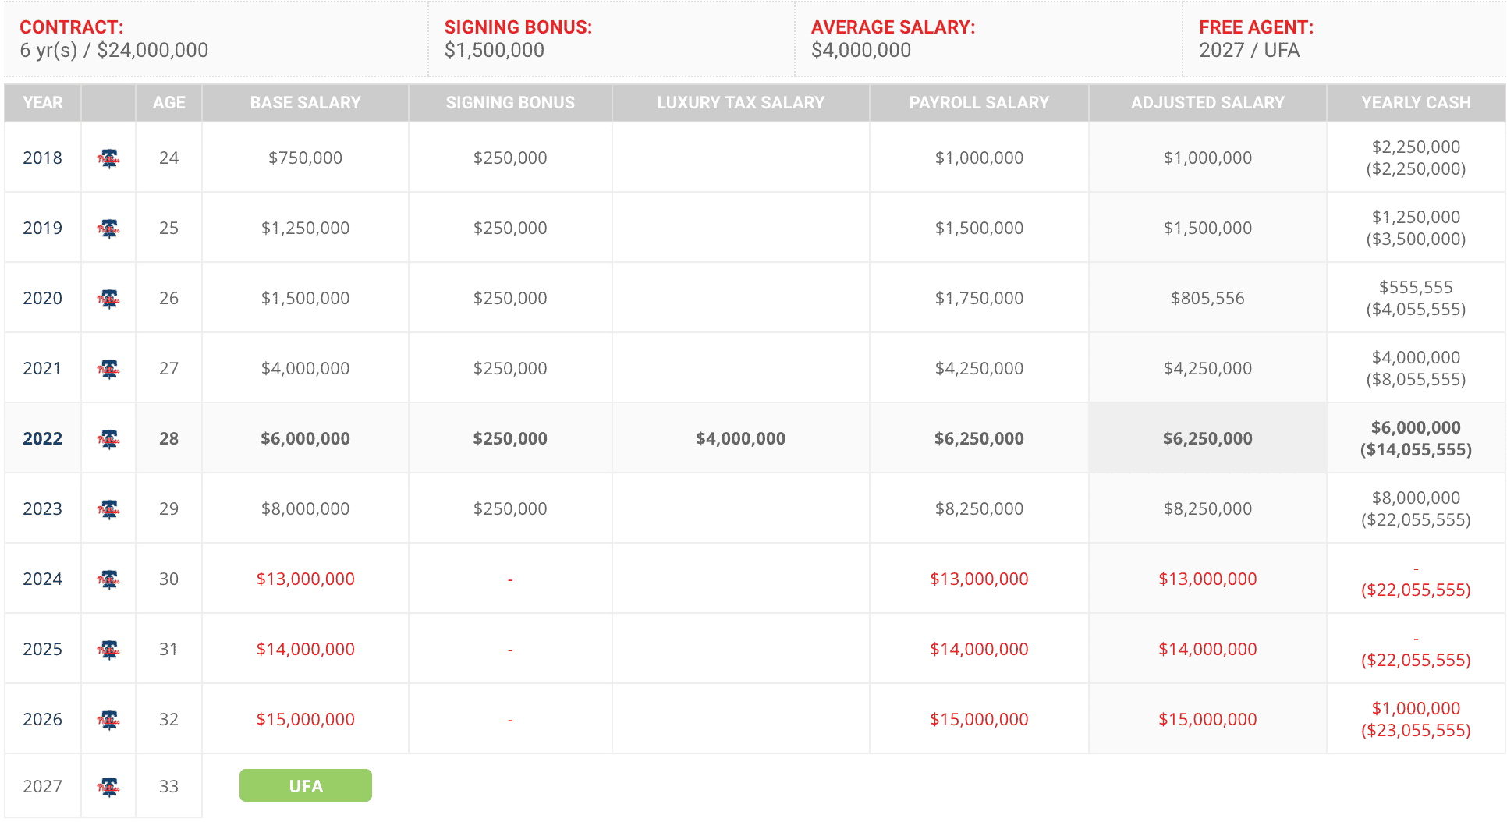Image resolution: width=1507 pixels, height=822 pixels.
Task: Click the 2025 year link
Action: pos(42,650)
